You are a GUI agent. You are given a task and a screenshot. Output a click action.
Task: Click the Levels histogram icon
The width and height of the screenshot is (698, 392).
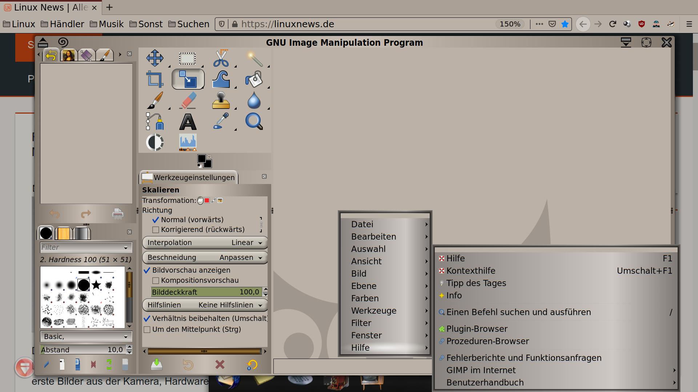click(188, 142)
